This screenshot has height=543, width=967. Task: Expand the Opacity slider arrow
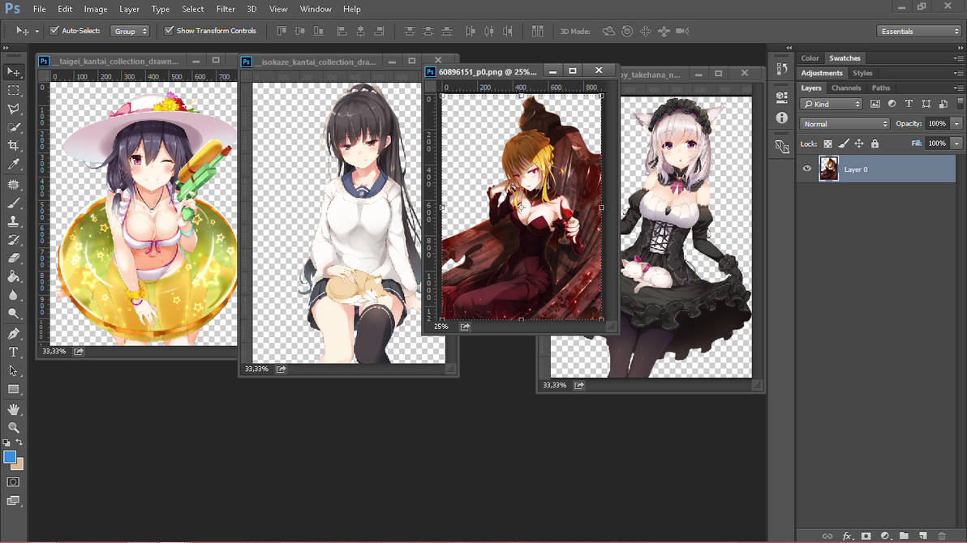pyautogui.click(x=956, y=124)
